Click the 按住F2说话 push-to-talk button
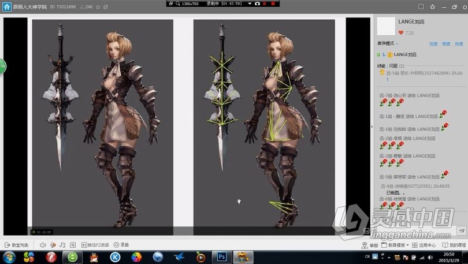The height and width of the screenshot is (264, 468). point(95,245)
